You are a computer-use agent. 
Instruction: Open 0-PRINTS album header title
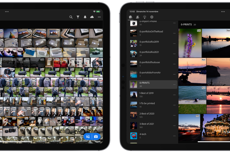186,24
